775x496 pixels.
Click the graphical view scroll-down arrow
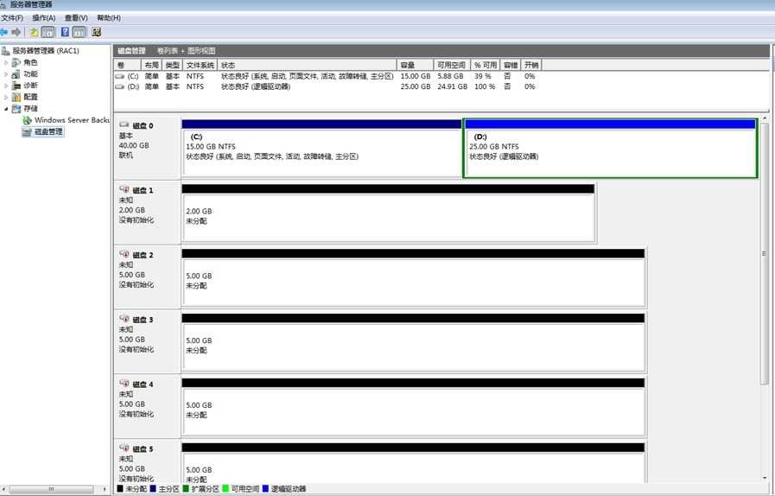coord(764,478)
